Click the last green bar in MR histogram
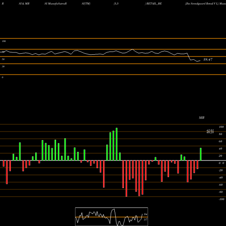The height and width of the screenshot is (226, 226). 201,154
